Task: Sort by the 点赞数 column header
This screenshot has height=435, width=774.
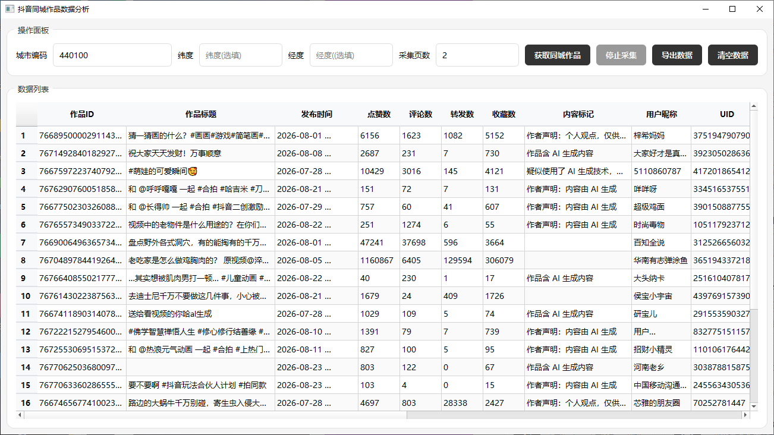Action: 379,114
